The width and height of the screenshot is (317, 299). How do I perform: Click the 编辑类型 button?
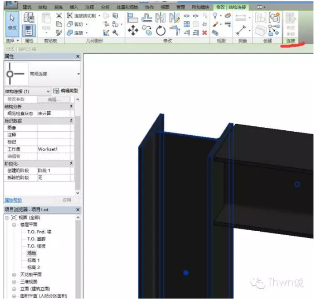coord(66,91)
